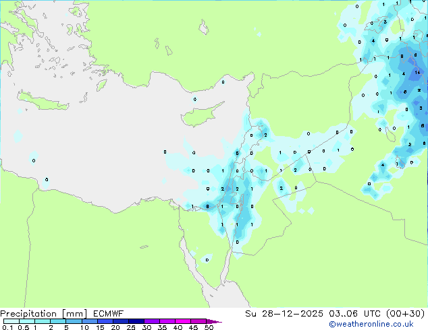Image resolution: width=428 pixels, height=330 pixels.
Task: Click the "14" precipitation value on map
Action: click(417, 73)
